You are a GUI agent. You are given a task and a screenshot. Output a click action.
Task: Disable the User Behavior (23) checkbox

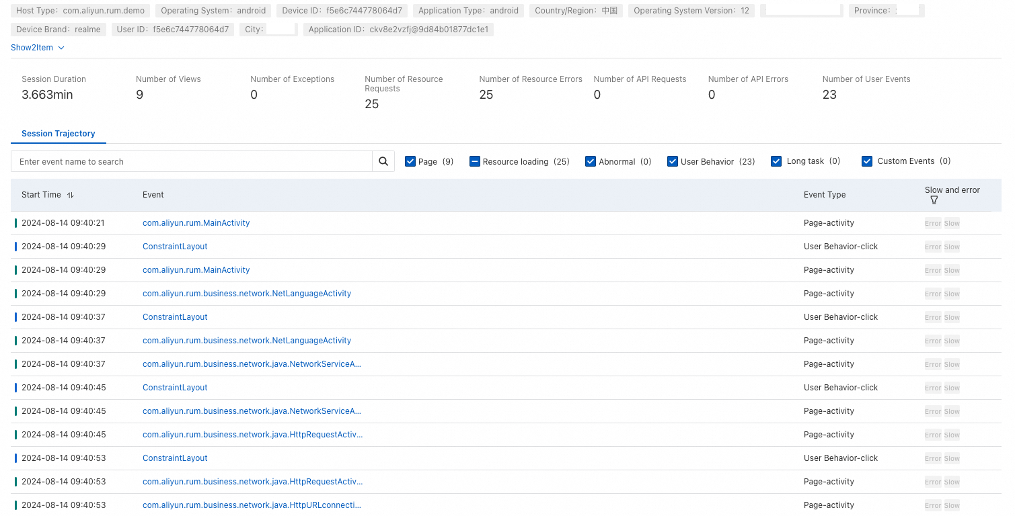coord(673,161)
